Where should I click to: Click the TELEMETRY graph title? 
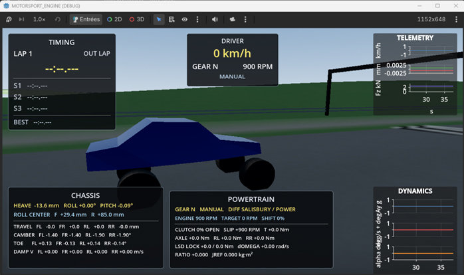[415, 38]
